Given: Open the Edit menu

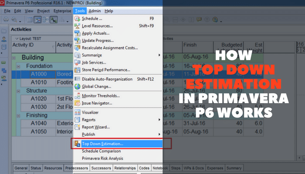Looking at the screenshot, I should click(17, 11).
